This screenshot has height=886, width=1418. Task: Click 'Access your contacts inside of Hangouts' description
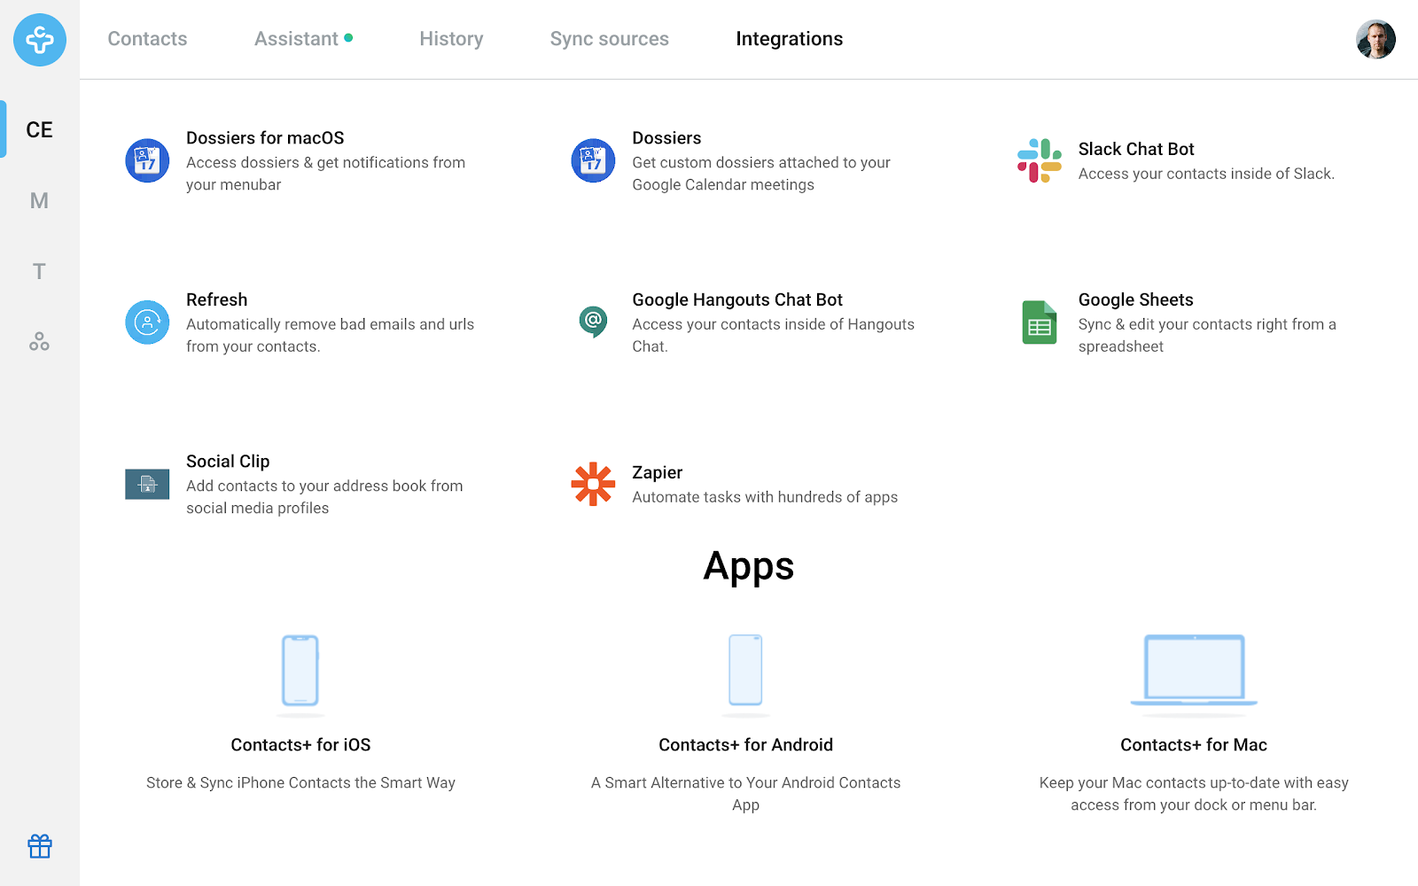[x=773, y=336]
